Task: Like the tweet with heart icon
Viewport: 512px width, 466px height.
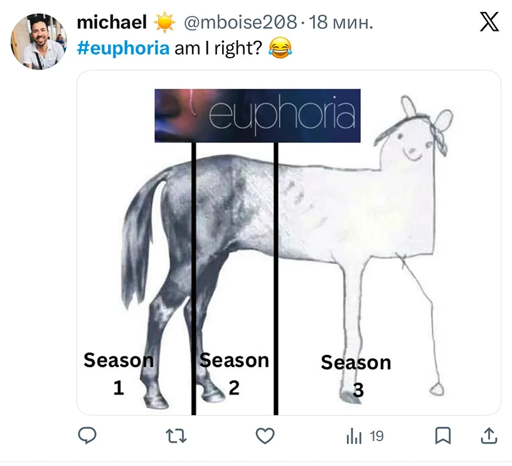Action: click(x=265, y=436)
